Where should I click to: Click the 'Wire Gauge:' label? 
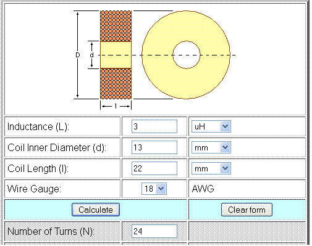pyautogui.click(x=34, y=189)
